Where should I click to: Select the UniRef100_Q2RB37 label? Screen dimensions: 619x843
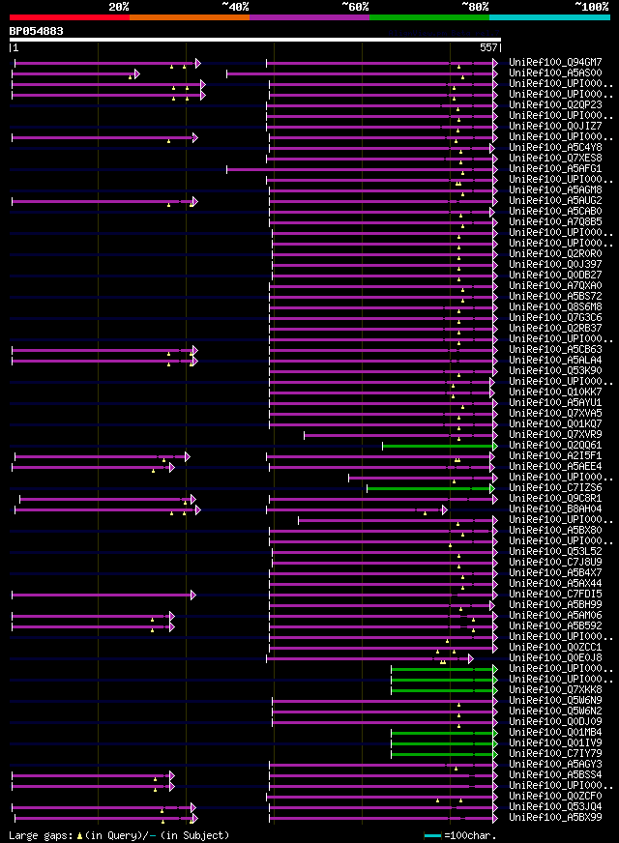(555, 328)
